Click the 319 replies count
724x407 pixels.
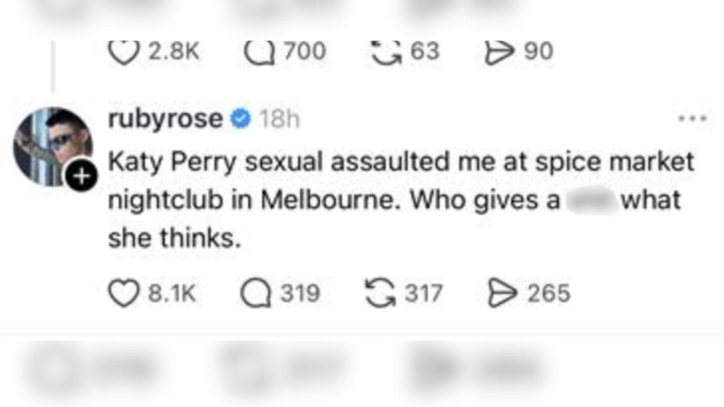[x=300, y=294]
